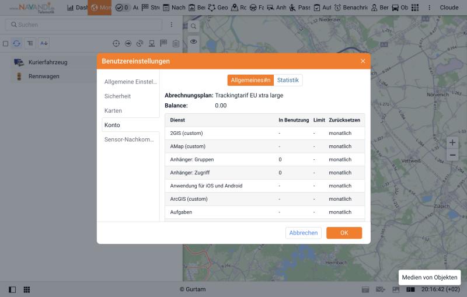Open the Objekte bus icon tab
This screenshot has height=297, width=467.
click(400, 8)
